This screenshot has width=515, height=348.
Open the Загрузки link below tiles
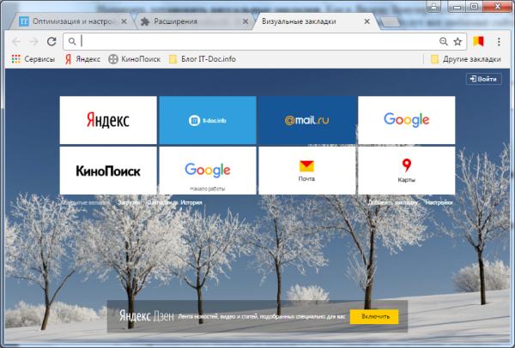tap(129, 202)
